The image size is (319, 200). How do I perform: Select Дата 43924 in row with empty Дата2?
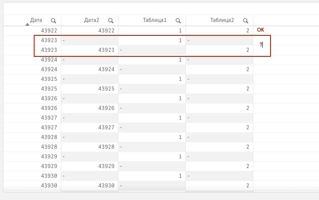[x=49, y=59]
